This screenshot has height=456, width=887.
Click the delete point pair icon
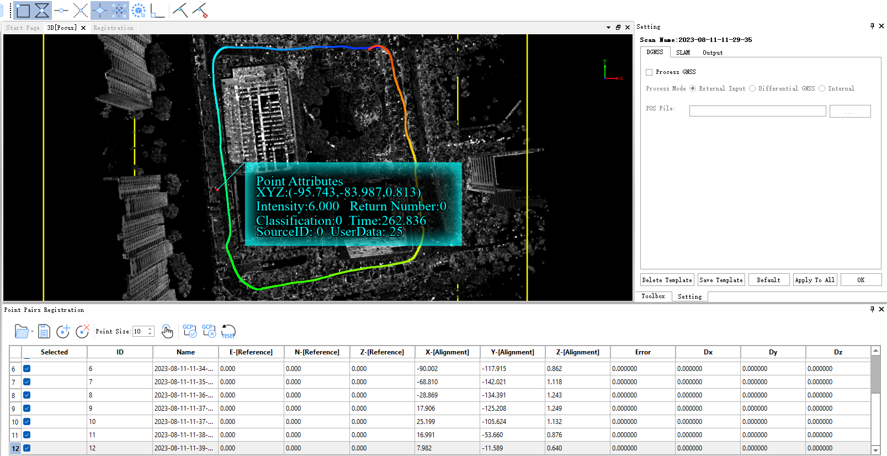82,331
